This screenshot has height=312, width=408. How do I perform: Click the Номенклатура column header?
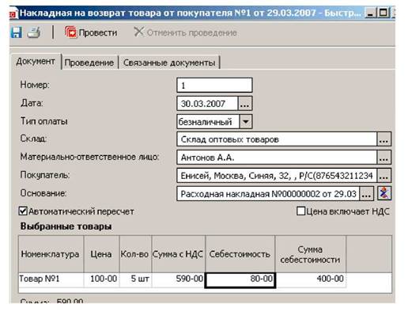click(x=51, y=254)
